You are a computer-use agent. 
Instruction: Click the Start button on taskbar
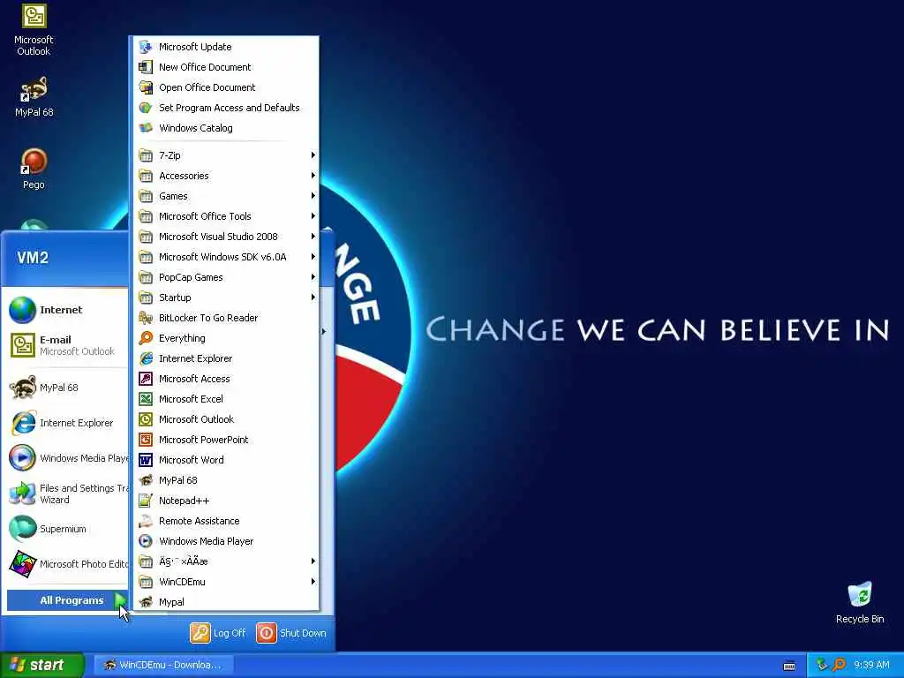[x=41, y=665]
